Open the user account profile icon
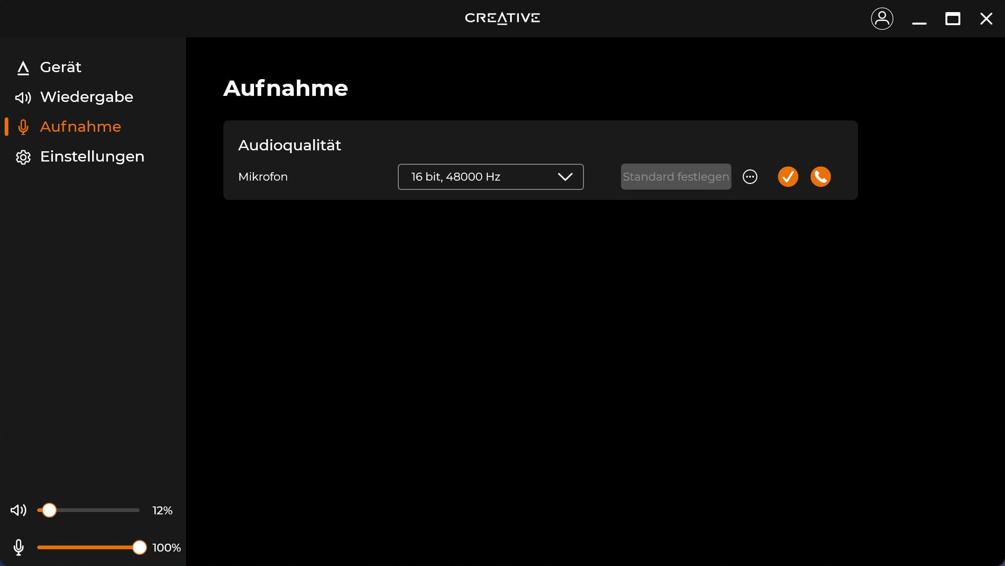This screenshot has width=1005, height=566. tap(882, 19)
